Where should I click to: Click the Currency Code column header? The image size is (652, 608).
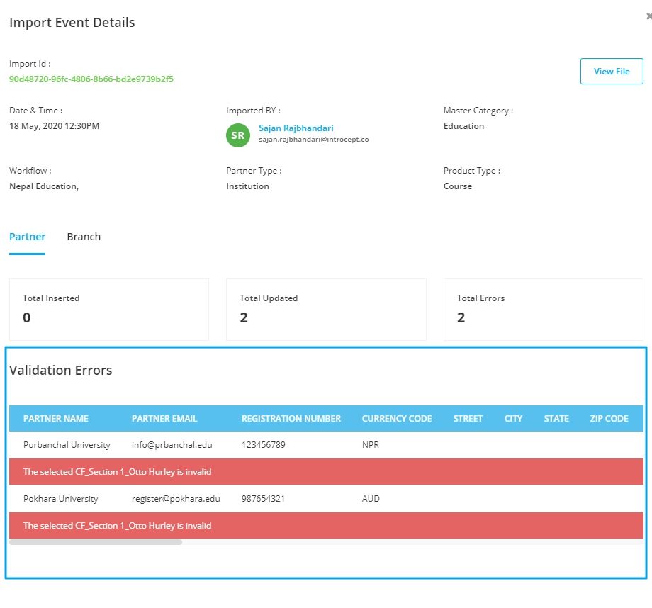point(397,418)
